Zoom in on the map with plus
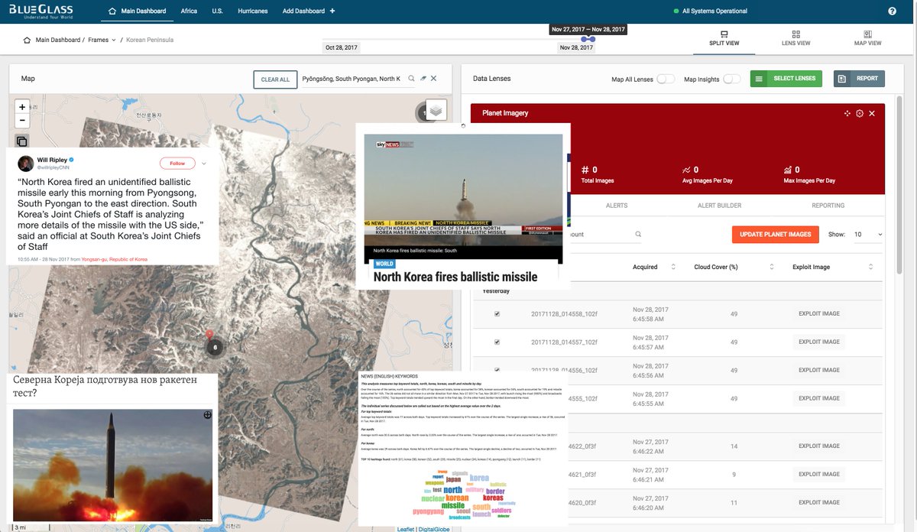The width and height of the screenshot is (917, 532). pyautogui.click(x=22, y=107)
